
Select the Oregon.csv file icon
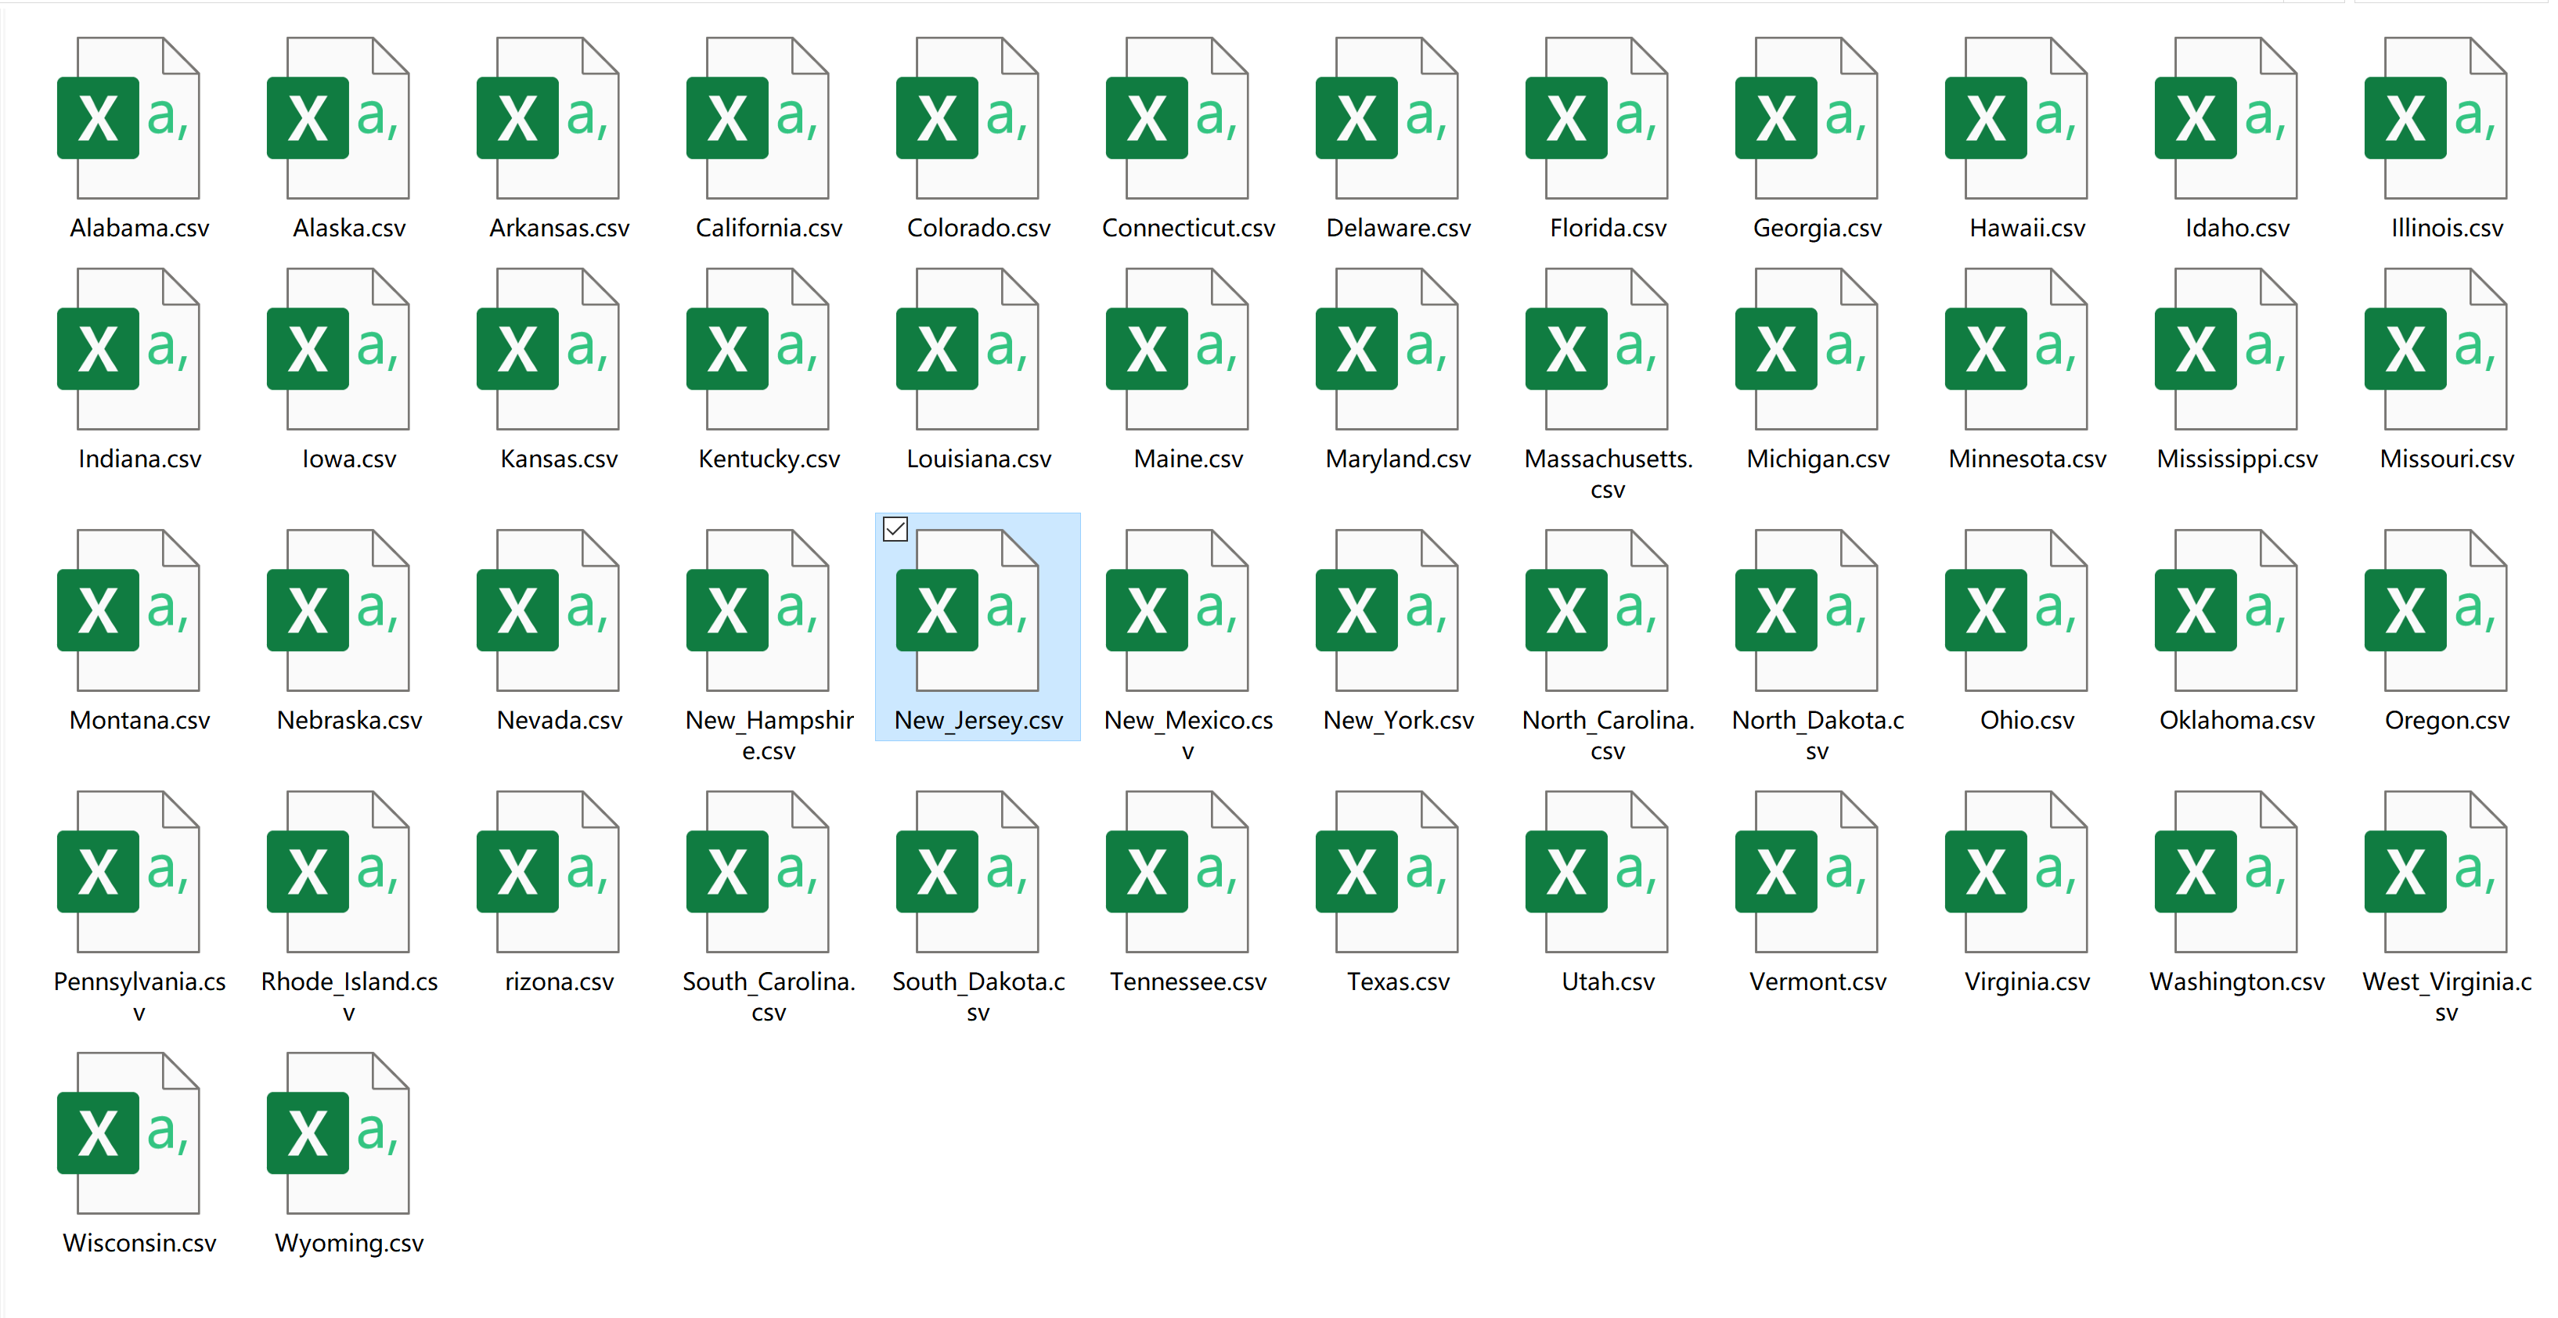click(2436, 610)
